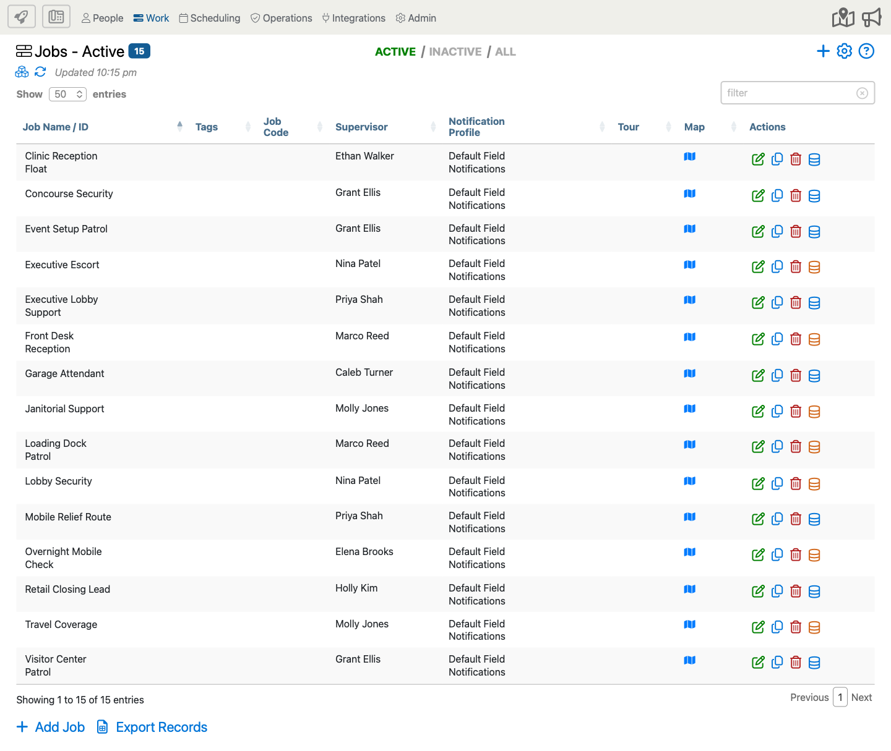891x751 pixels.
Task: Open the People menu
Action: [103, 18]
